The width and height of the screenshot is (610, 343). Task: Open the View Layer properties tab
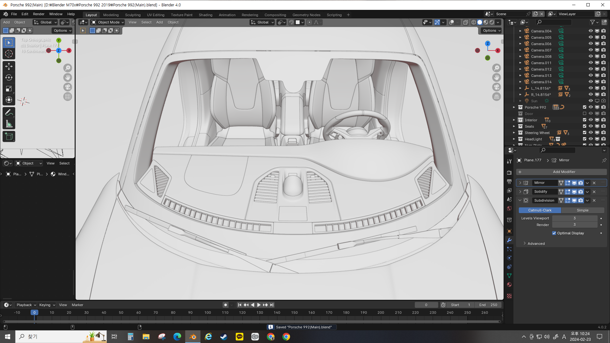(x=509, y=191)
